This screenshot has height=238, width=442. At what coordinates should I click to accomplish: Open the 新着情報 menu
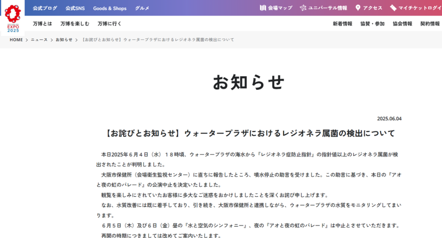342,24
